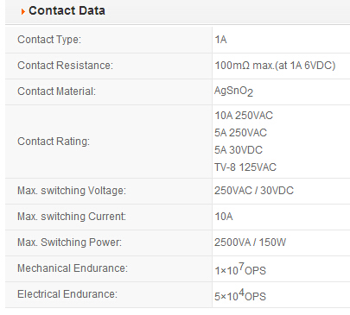Click the Max. switching Current label
This screenshot has height=315, width=350.
pos(72,217)
